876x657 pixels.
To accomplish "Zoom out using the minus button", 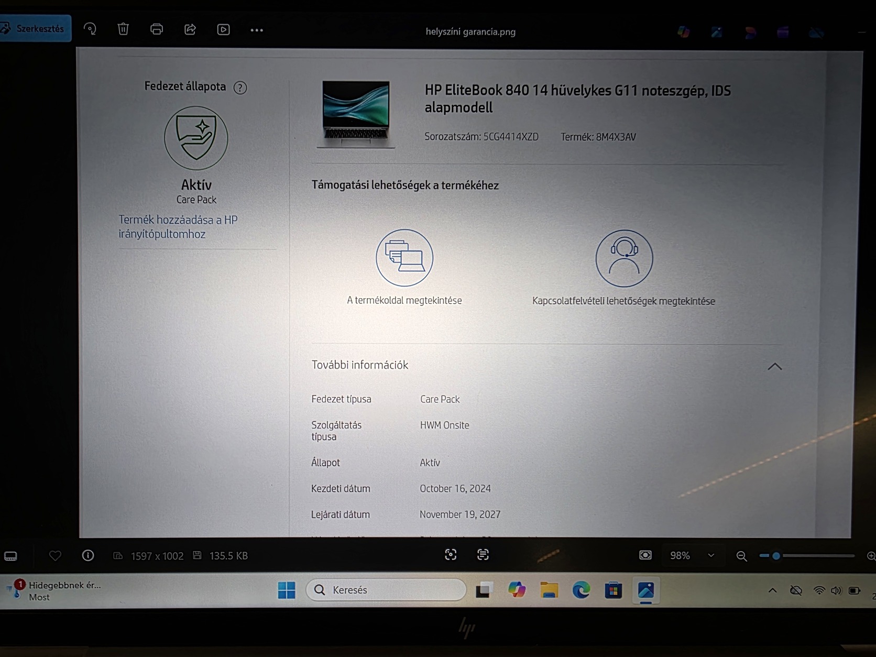I will tap(741, 556).
